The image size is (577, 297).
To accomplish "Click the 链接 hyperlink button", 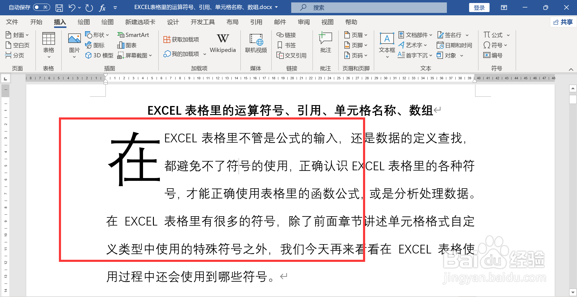I will tap(286, 35).
